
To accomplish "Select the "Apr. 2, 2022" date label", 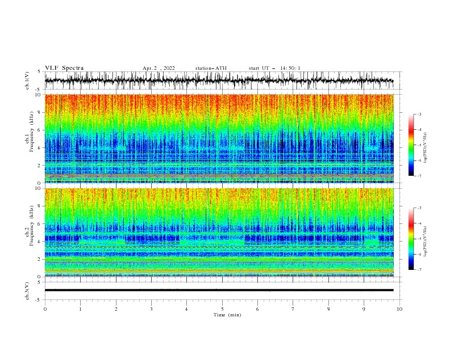I will point(159,68).
